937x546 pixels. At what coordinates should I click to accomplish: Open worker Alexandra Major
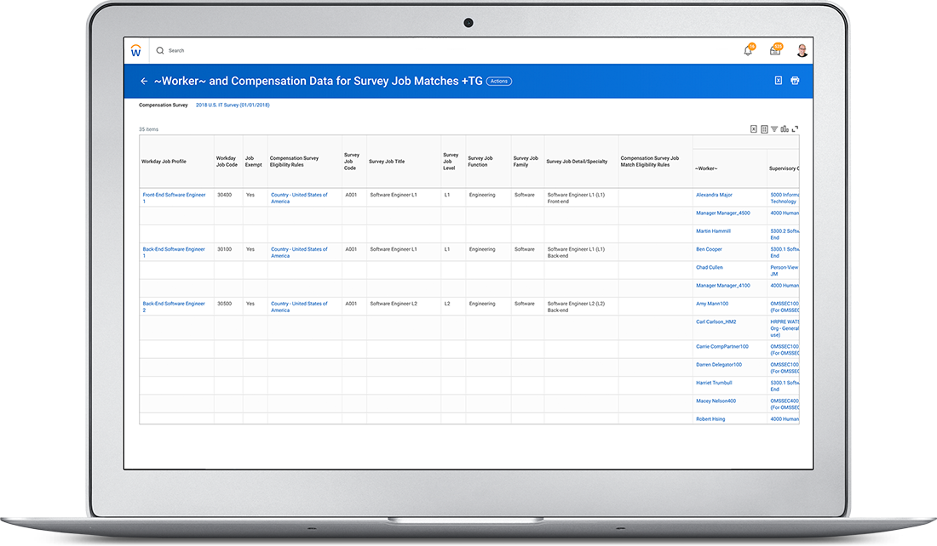click(x=713, y=195)
